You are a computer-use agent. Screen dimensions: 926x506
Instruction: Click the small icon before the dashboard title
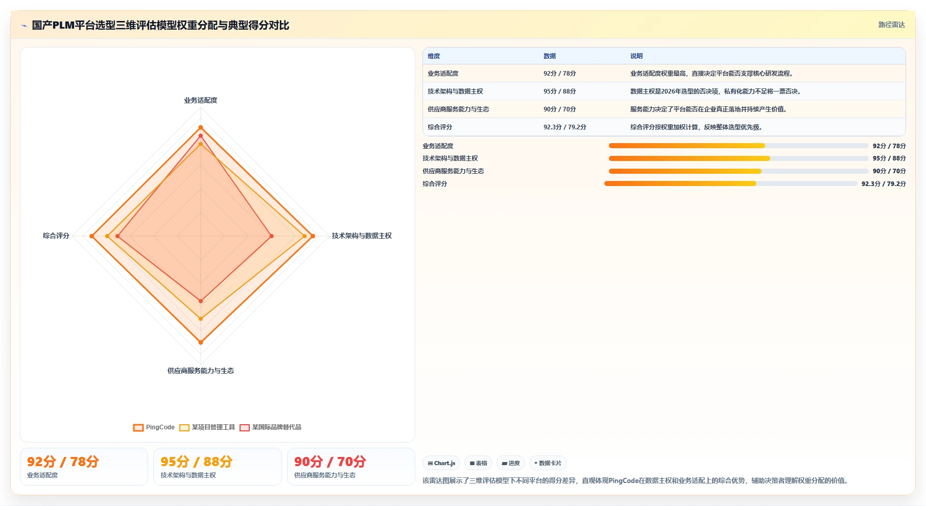pyautogui.click(x=24, y=26)
